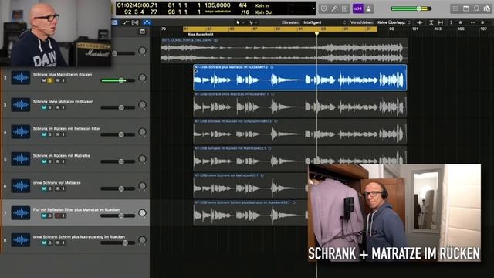The width and height of the screenshot is (494, 278).
Task: Click the replace mode icon left of the tuner
Action: point(324,8)
